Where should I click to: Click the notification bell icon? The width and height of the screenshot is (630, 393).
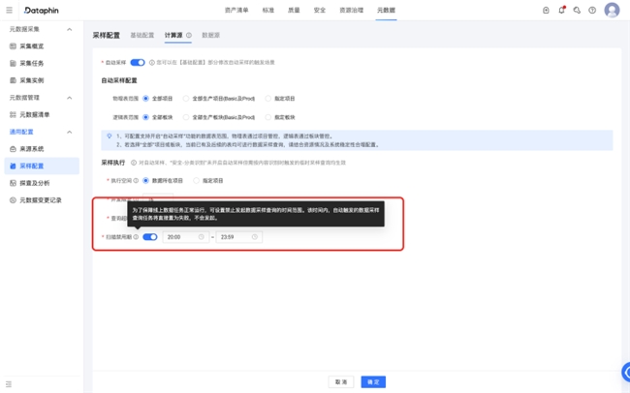[561, 10]
